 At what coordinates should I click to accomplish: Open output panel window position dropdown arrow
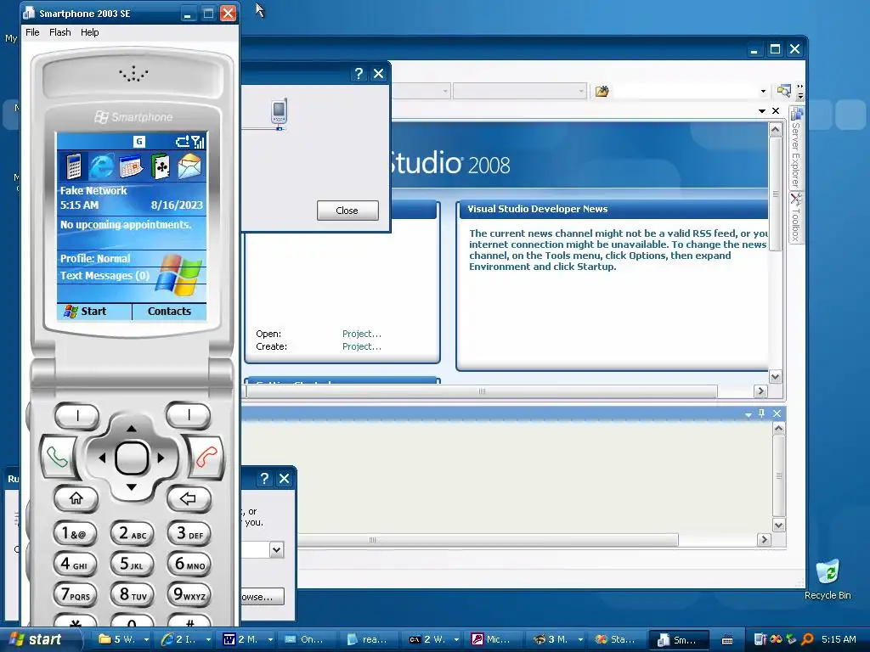[x=749, y=414]
